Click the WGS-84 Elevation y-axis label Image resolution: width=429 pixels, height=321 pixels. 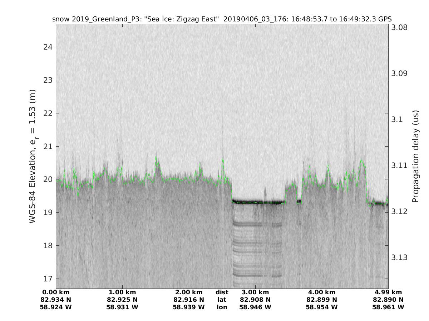pos(33,157)
